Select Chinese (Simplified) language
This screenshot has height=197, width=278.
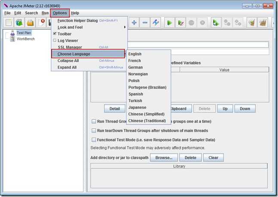tap(148, 114)
